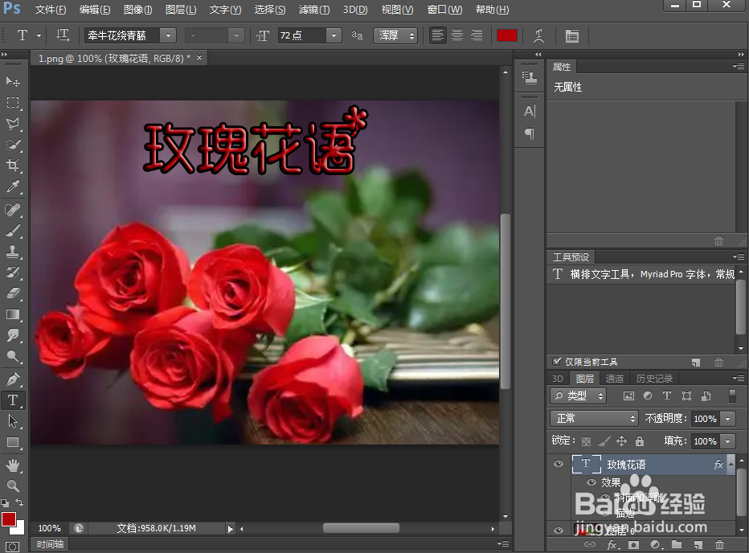This screenshot has height=553, width=749.
Task: Open the 滤镜 menu
Action: coord(313,10)
